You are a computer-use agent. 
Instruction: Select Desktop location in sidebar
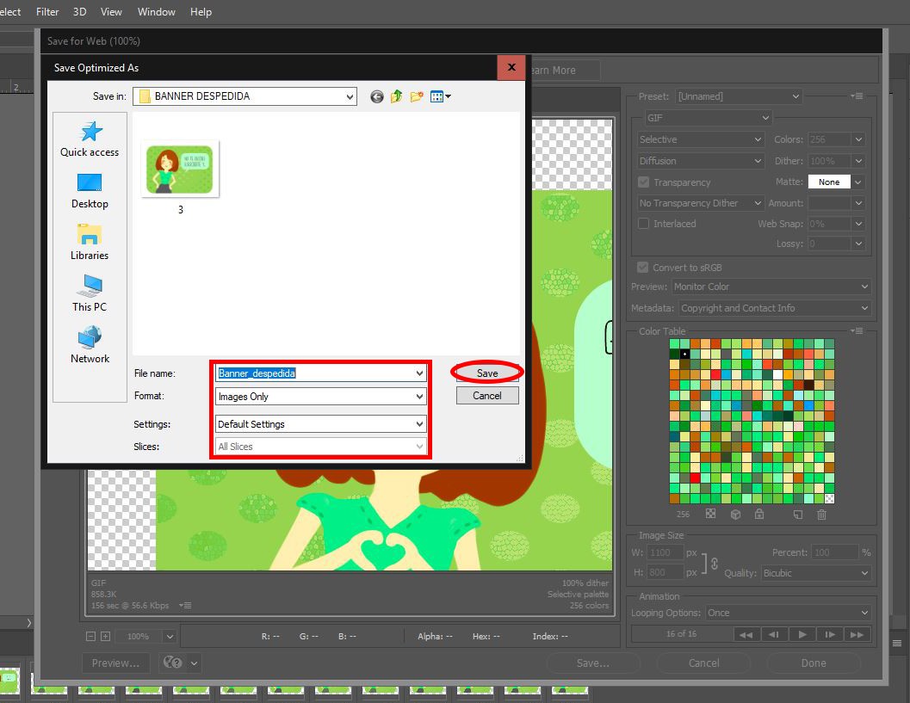click(90, 191)
